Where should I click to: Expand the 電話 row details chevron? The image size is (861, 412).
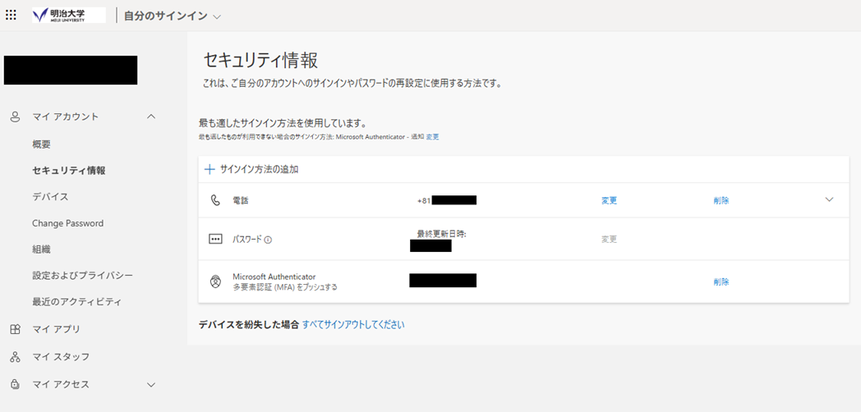tap(829, 199)
